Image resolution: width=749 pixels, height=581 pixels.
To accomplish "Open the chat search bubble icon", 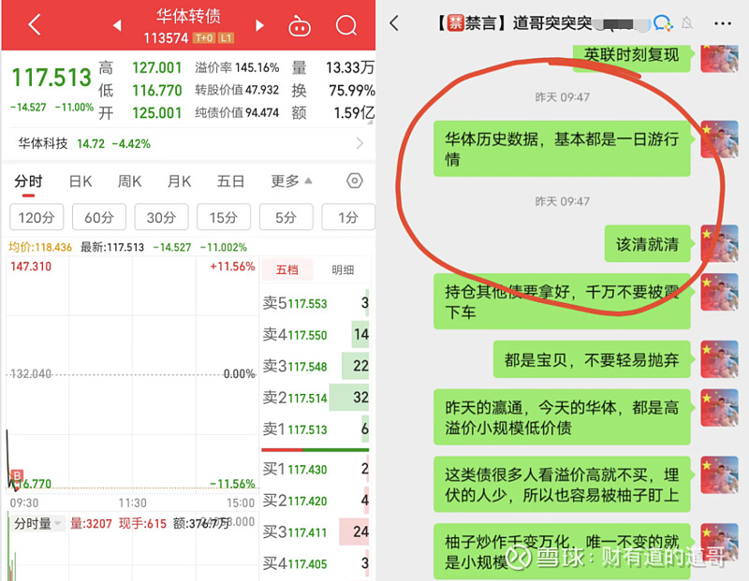I will (x=663, y=22).
